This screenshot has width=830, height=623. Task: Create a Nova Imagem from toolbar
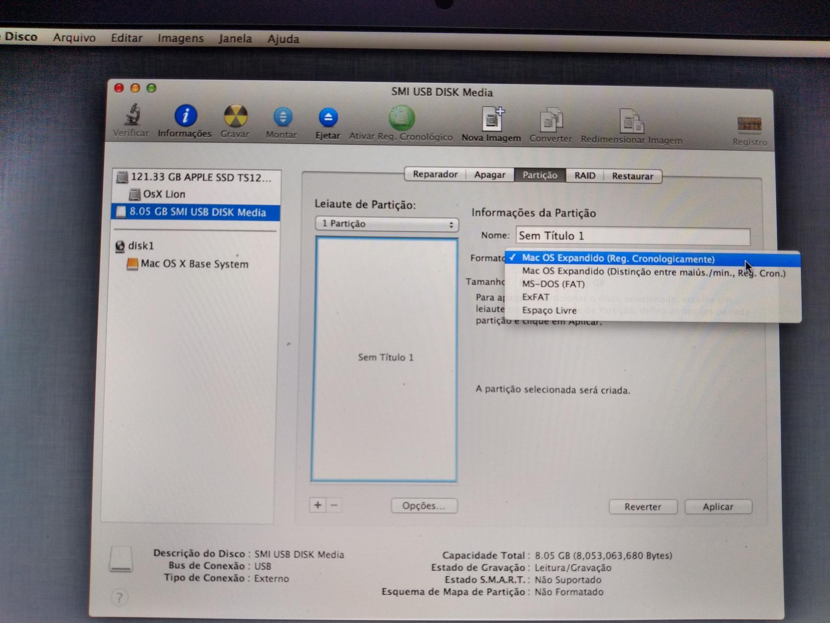click(492, 119)
